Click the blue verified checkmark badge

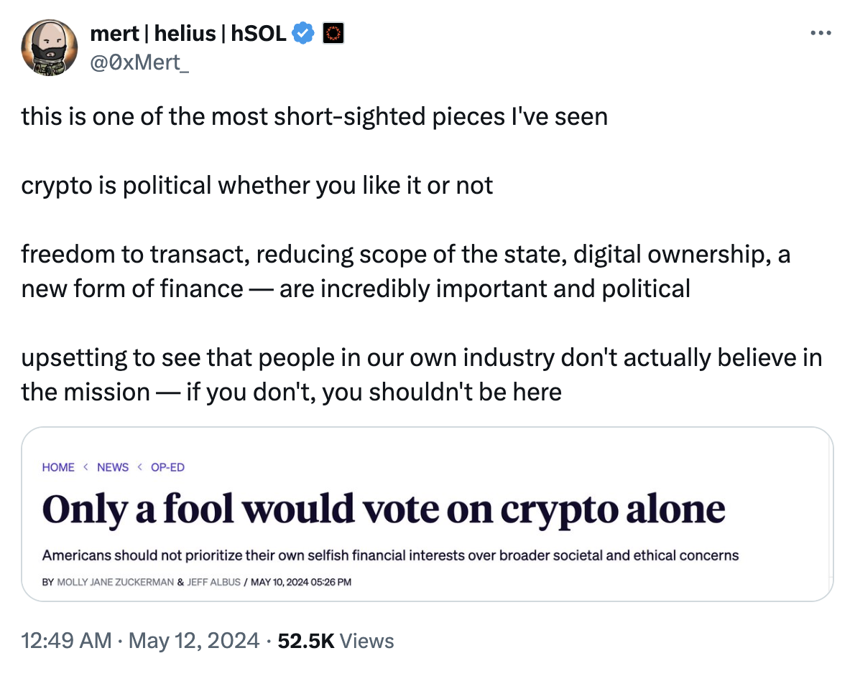tap(303, 33)
